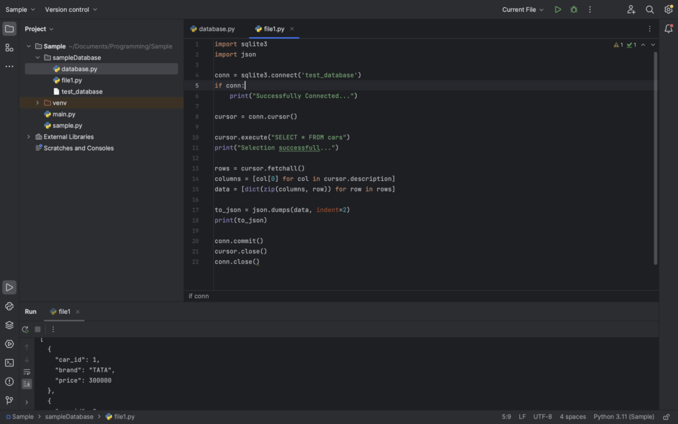678x424 pixels.
Task: Open Code With Me collaboration icon
Action: click(x=632, y=9)
